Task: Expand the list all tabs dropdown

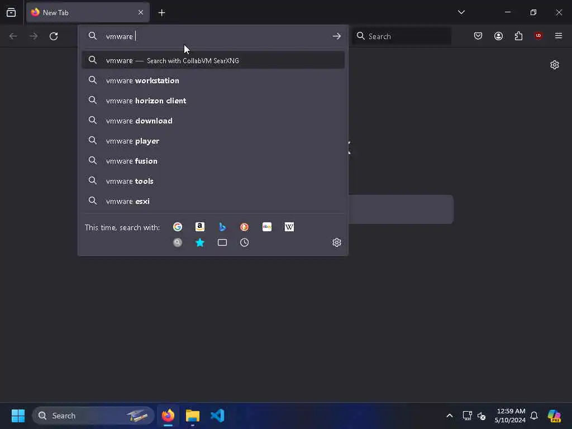Action: click(461, 12)
